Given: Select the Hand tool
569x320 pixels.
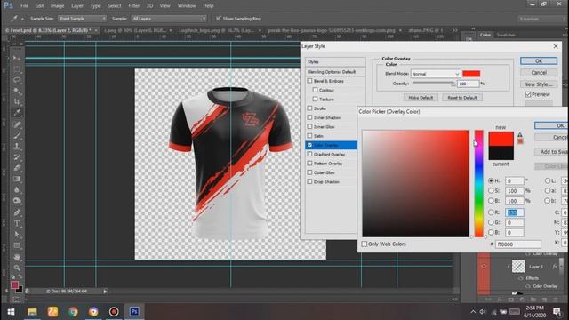Looking at the screenshot, I should click(x=17, y=257).
